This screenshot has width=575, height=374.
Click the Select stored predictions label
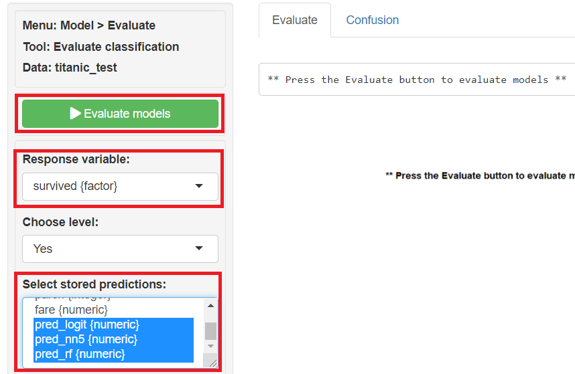94,284
